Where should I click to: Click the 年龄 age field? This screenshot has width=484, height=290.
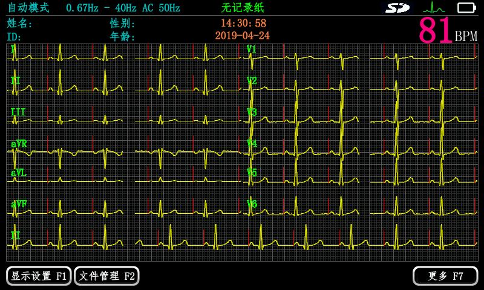coord(123,37)
